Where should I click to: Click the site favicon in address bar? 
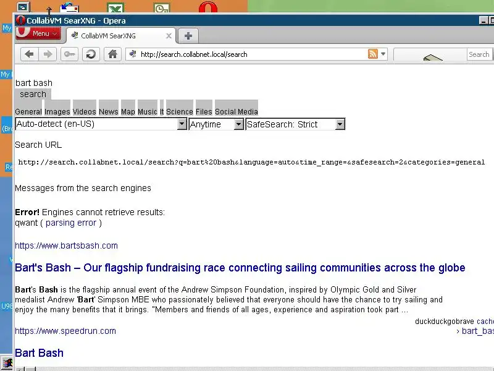pos(133,54)
